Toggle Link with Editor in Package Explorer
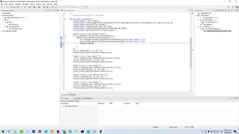 (x=49, y=10)
